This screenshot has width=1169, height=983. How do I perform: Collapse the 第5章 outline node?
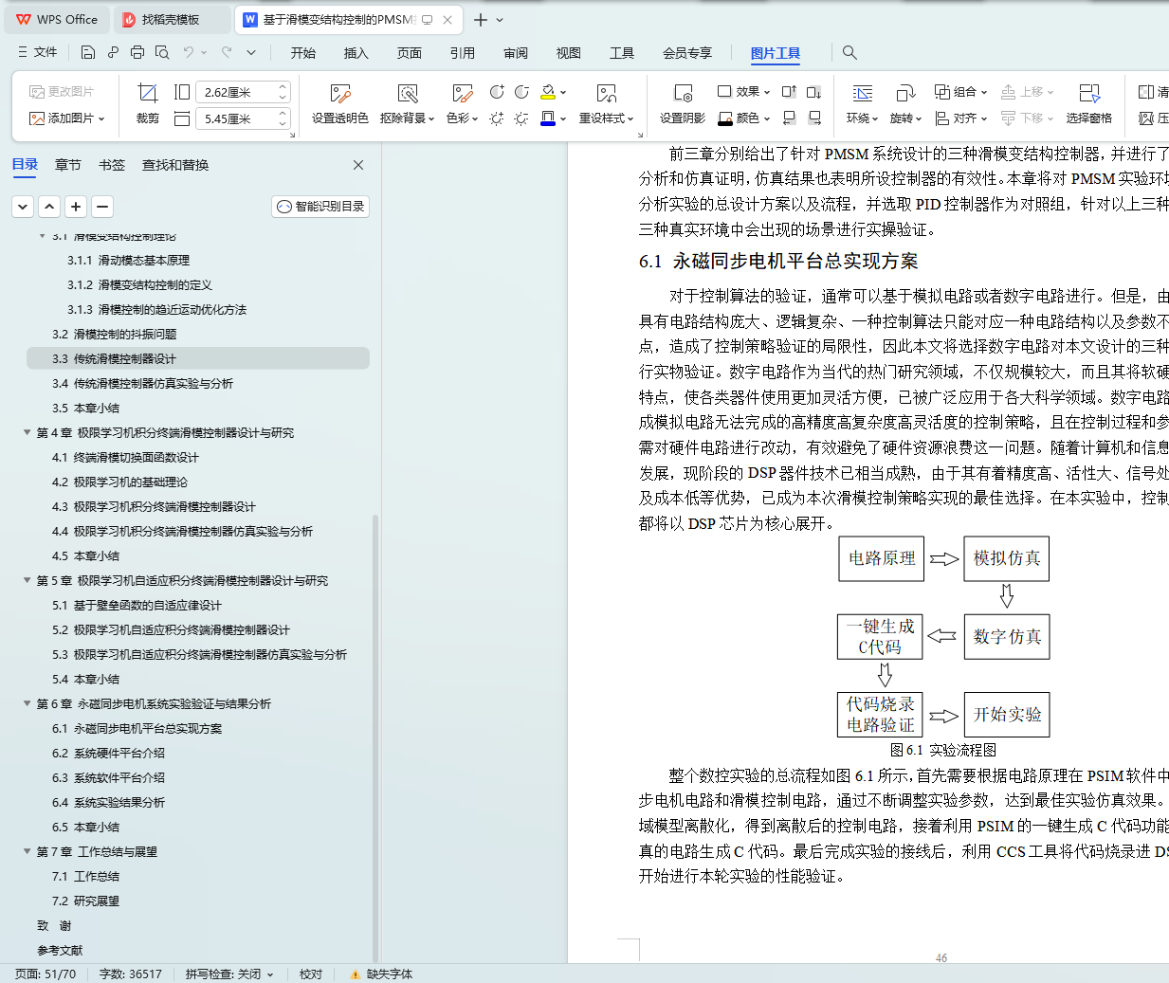27,580
